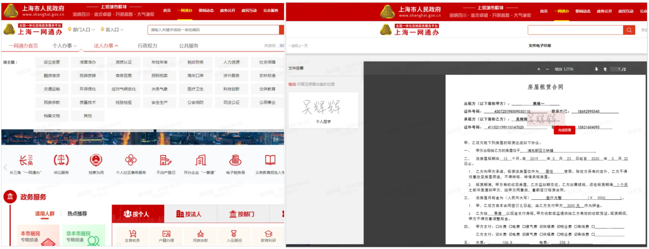Viewport: 649px width, 249px height.
Task: Open the 诉讼服务 scales icon
Action: tap(61, 160)
